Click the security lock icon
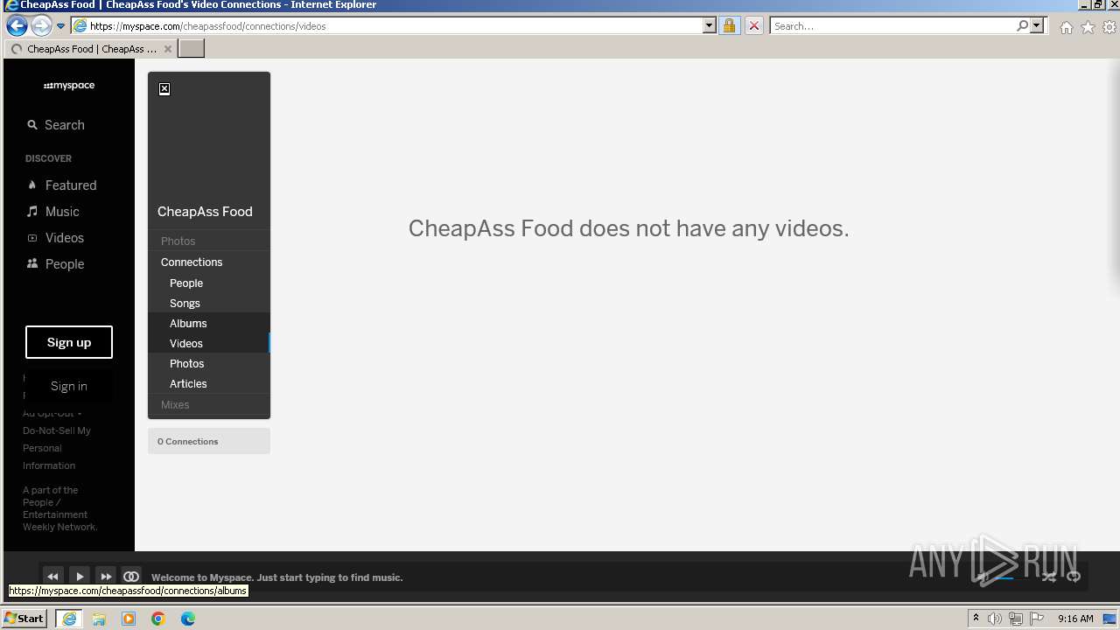Screen dimensions: 1120x630 tap(729, 25)
